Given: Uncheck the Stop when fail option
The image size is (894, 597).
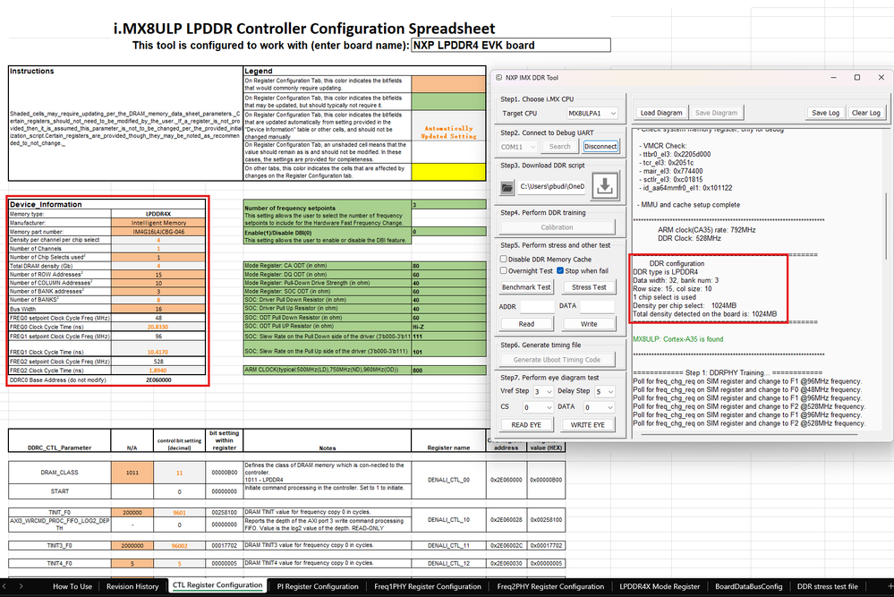Looking at the screenshot, I should pyautogui.click(x=560, y=270).
